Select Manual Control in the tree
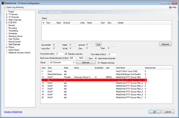179x118 pixels. tap(15, 42)
